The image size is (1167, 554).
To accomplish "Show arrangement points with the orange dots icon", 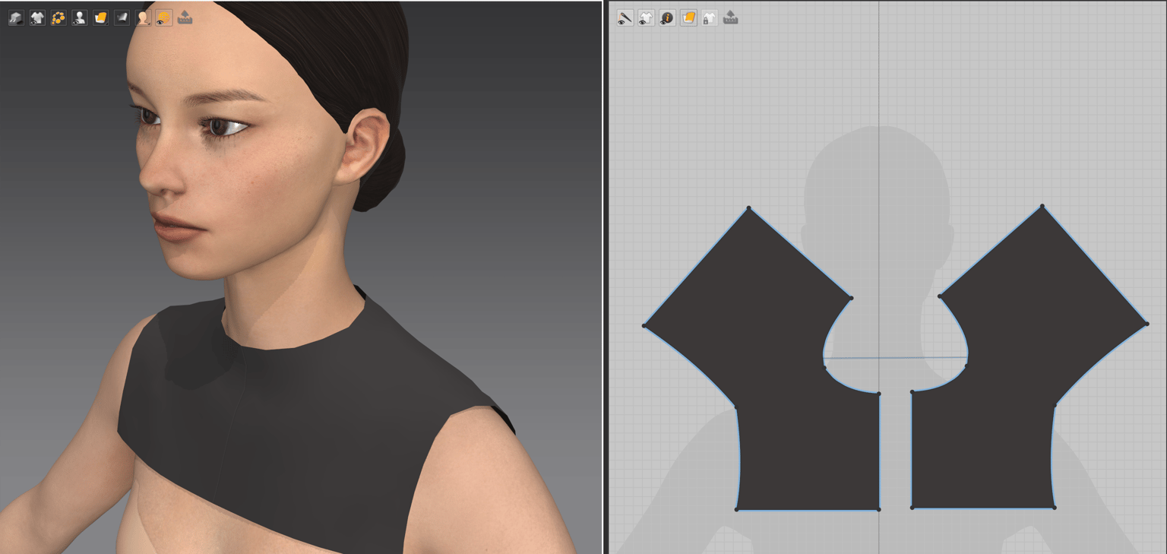I will coord(59,17).
